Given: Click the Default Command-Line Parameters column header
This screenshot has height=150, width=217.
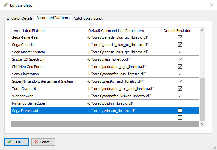Looking at the screenshot, I should pyautogui.click(x=124, y=31).
